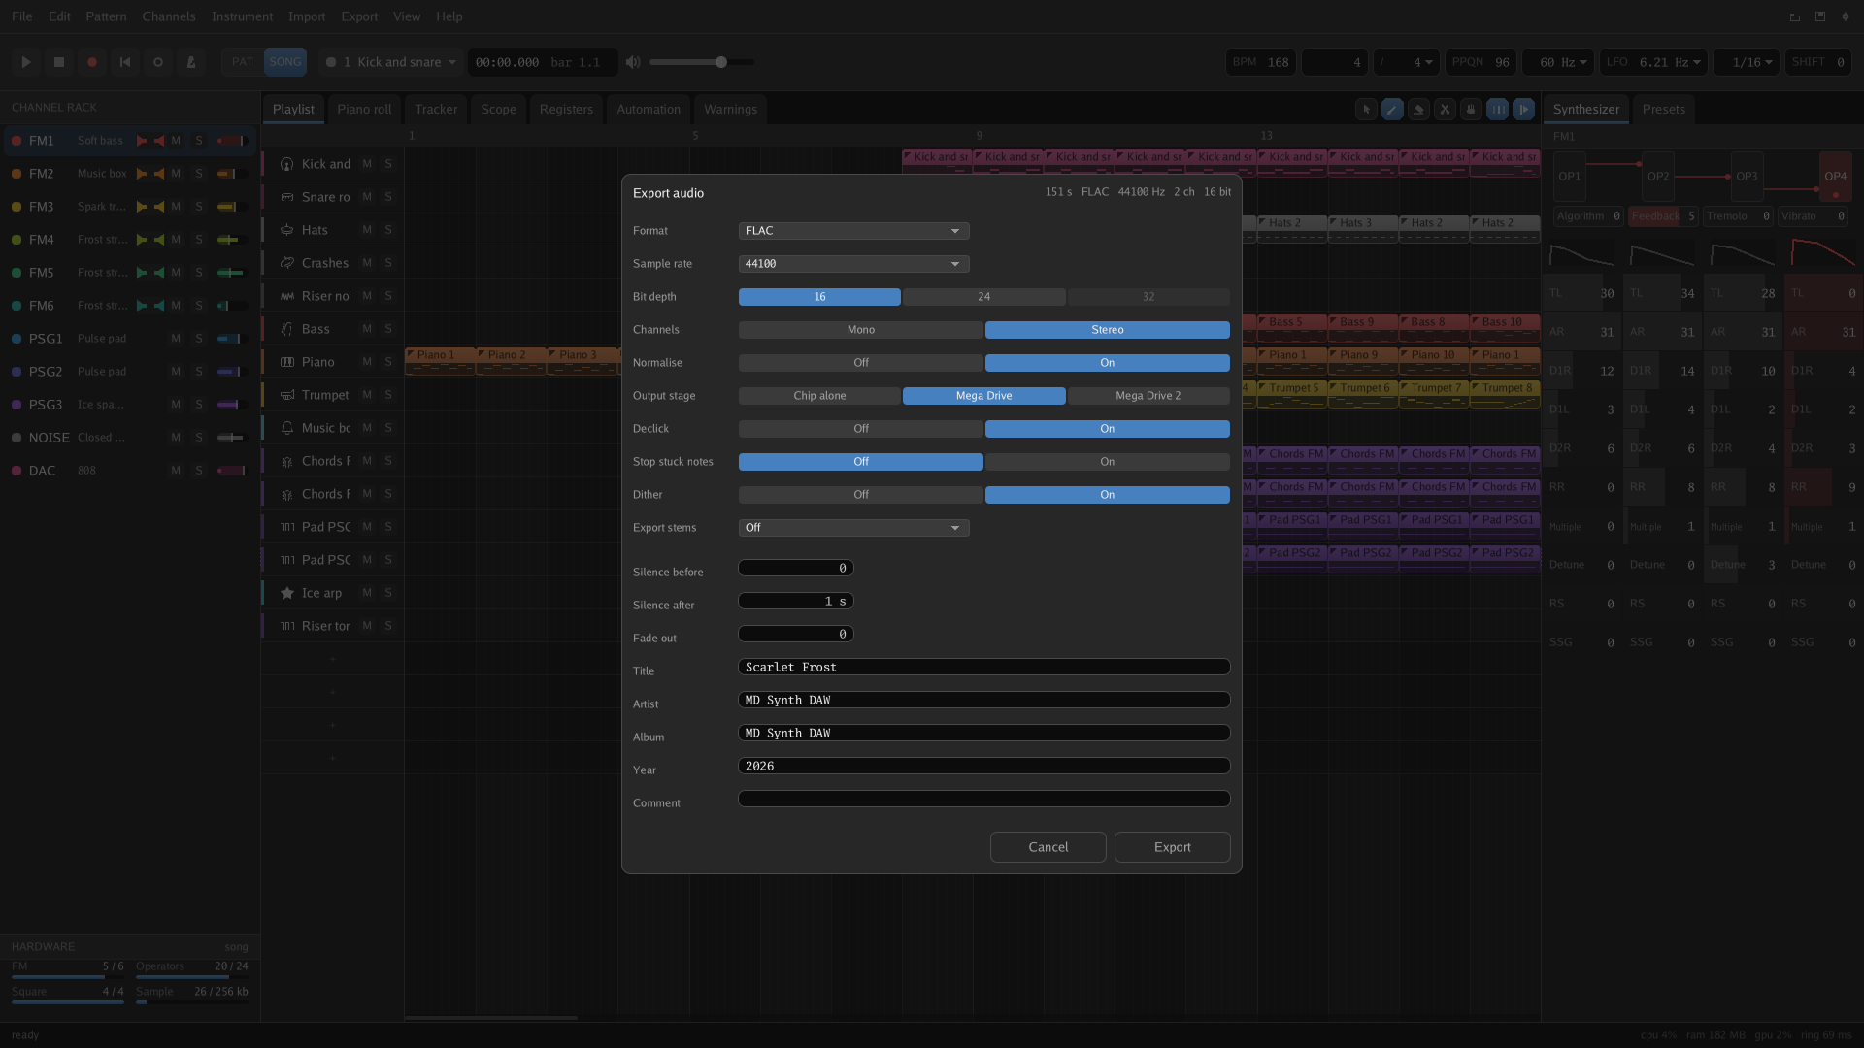The width and height of the screenshot is (1864, 1048).
Task: Click the Piano track keyboard icon
Action: 287,362
